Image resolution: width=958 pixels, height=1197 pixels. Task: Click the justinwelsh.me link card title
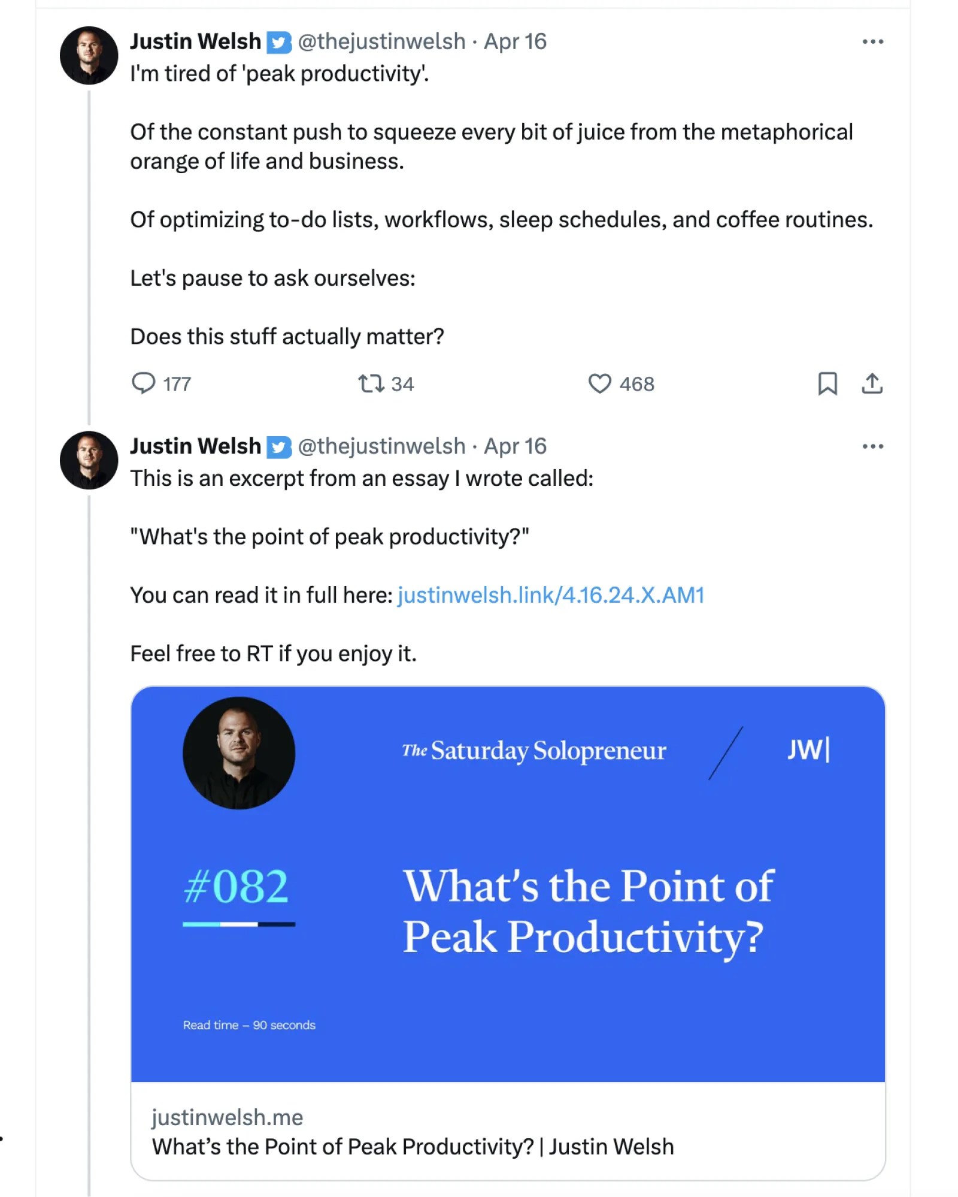pyautogui.click(x=413, y=1147)
